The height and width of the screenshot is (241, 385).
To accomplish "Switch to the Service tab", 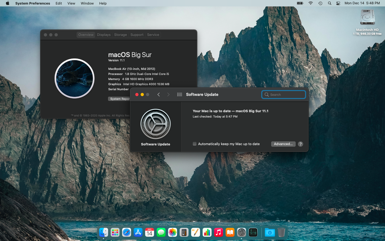I will 153,35.
